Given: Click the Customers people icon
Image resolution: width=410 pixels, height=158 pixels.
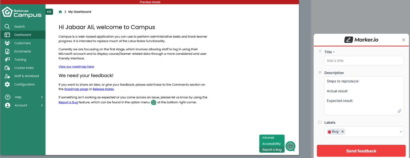Looking at the screenshot, I should point(7,43).
